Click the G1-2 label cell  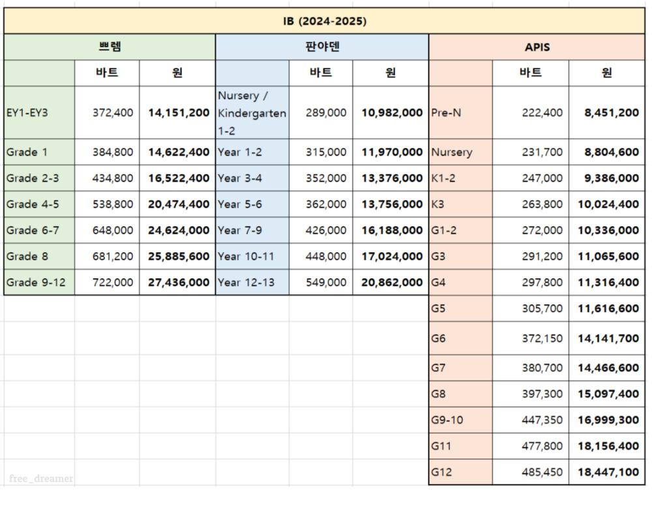tap(461, 230)
